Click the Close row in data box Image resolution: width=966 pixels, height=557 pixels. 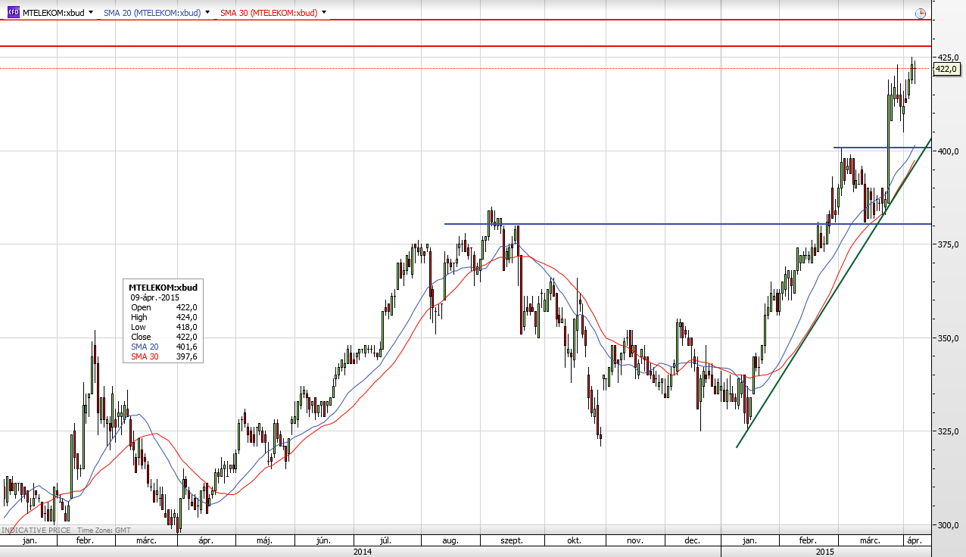[x=164, y=337]
